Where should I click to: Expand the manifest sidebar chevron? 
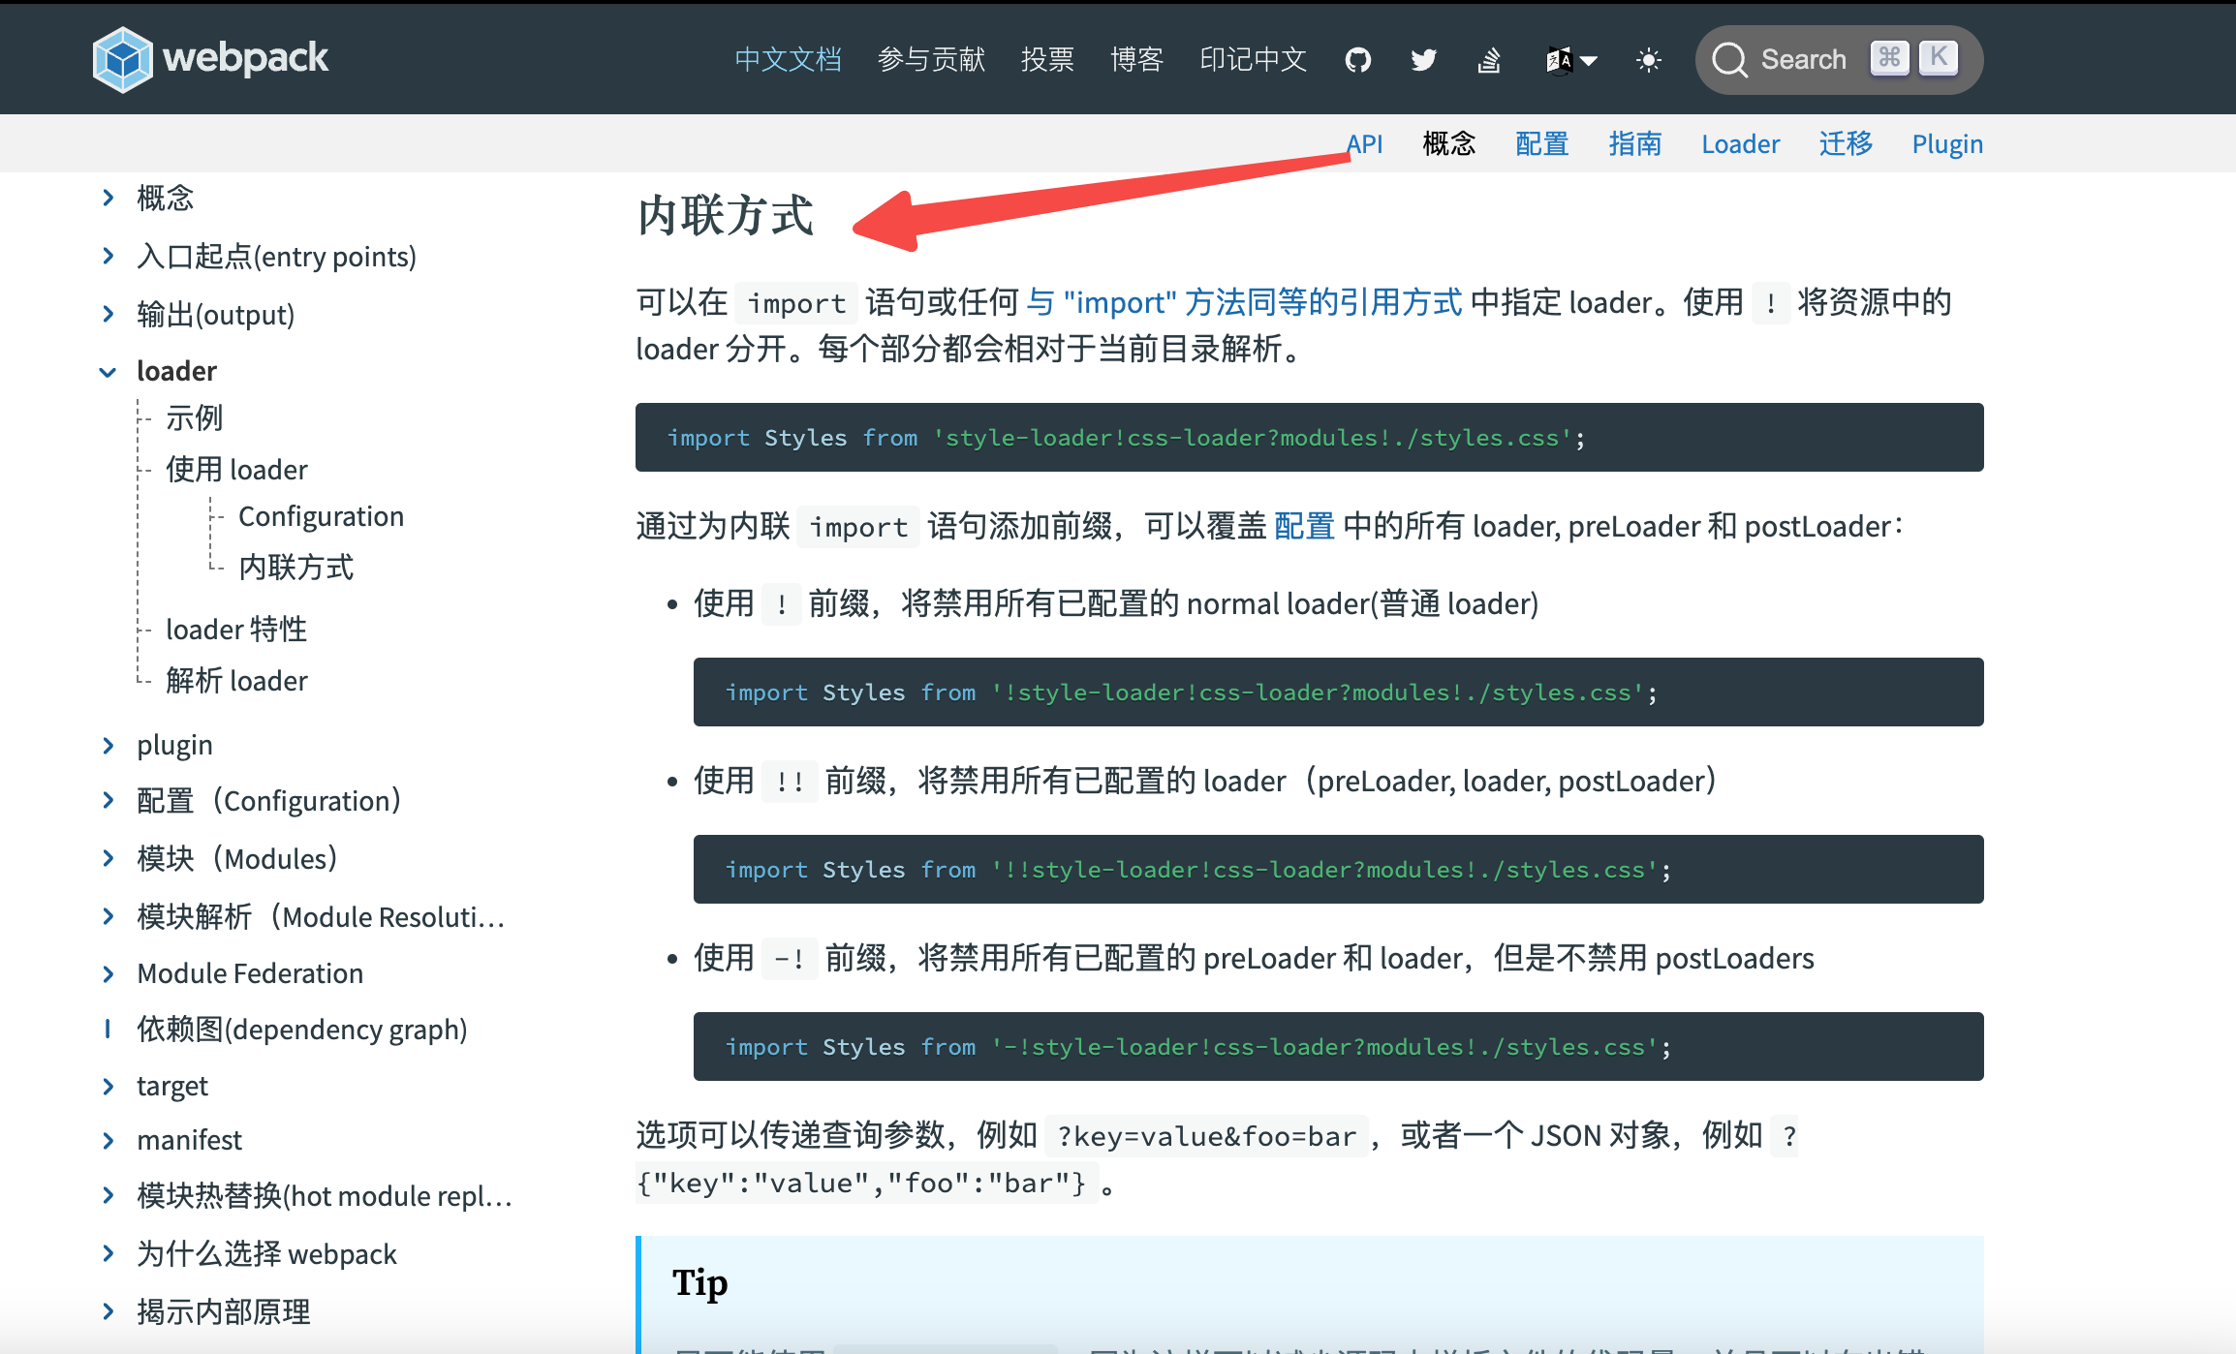point(108,1141)
